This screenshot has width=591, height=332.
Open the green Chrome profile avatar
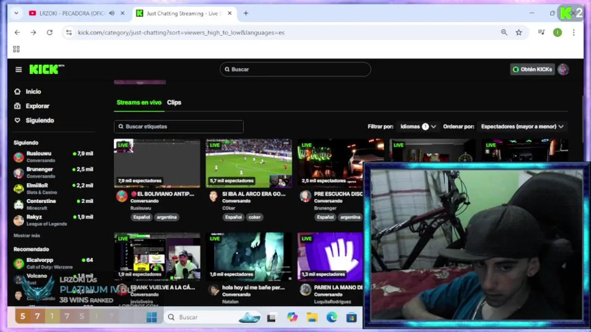558,32
